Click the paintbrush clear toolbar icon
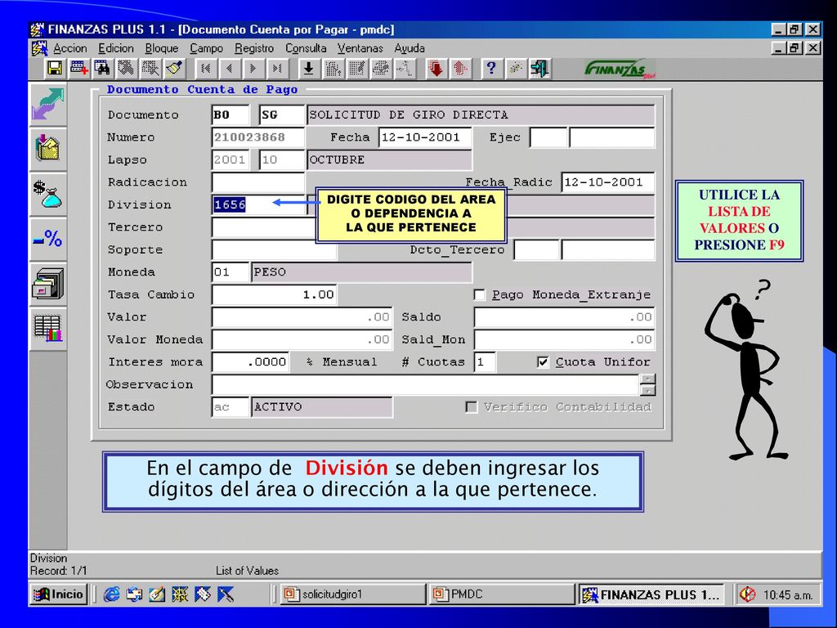Image resolution: width=837 pixels, height=628 pixels. (173, 69)
